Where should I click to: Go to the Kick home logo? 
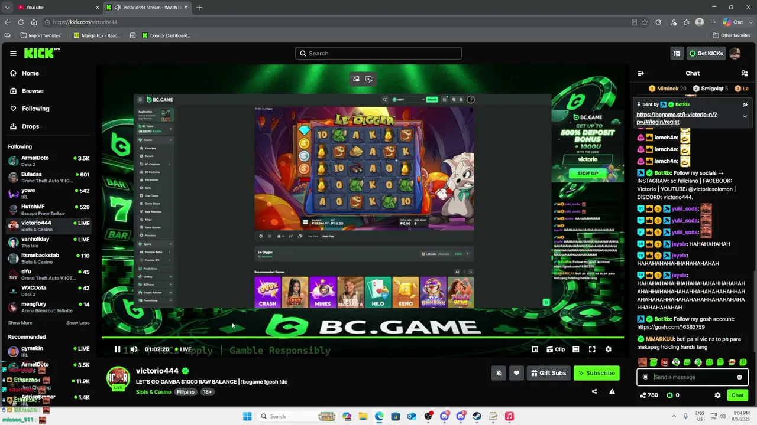tap(42, 53)
